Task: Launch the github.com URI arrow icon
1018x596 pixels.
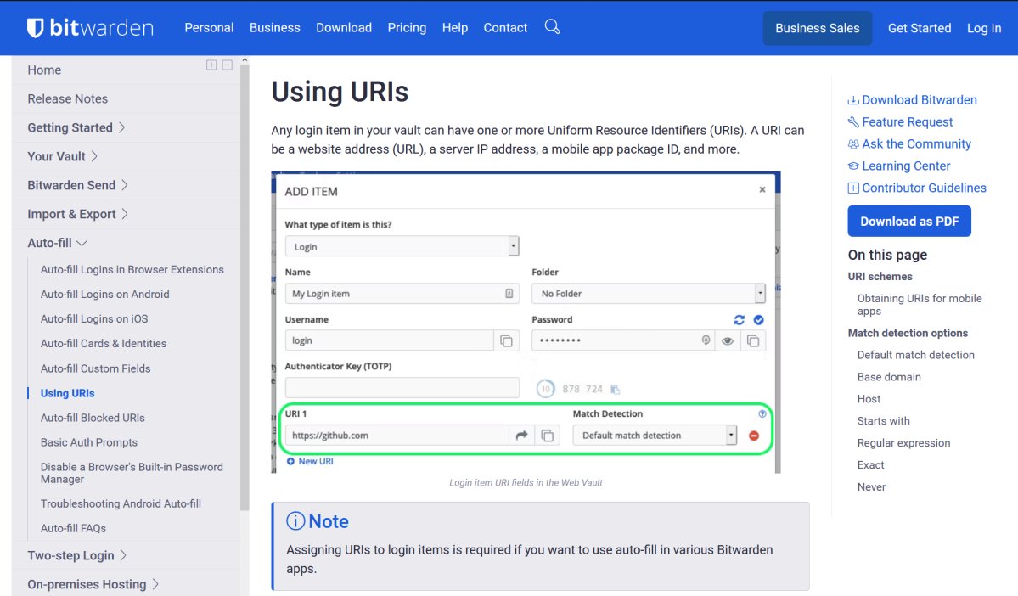Action: pyautogui.click(x=521, y=436)
